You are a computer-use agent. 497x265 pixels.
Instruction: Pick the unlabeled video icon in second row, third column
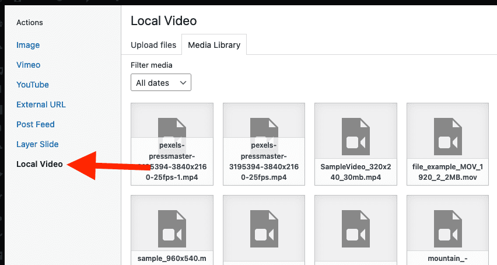[x=356, y=229]
